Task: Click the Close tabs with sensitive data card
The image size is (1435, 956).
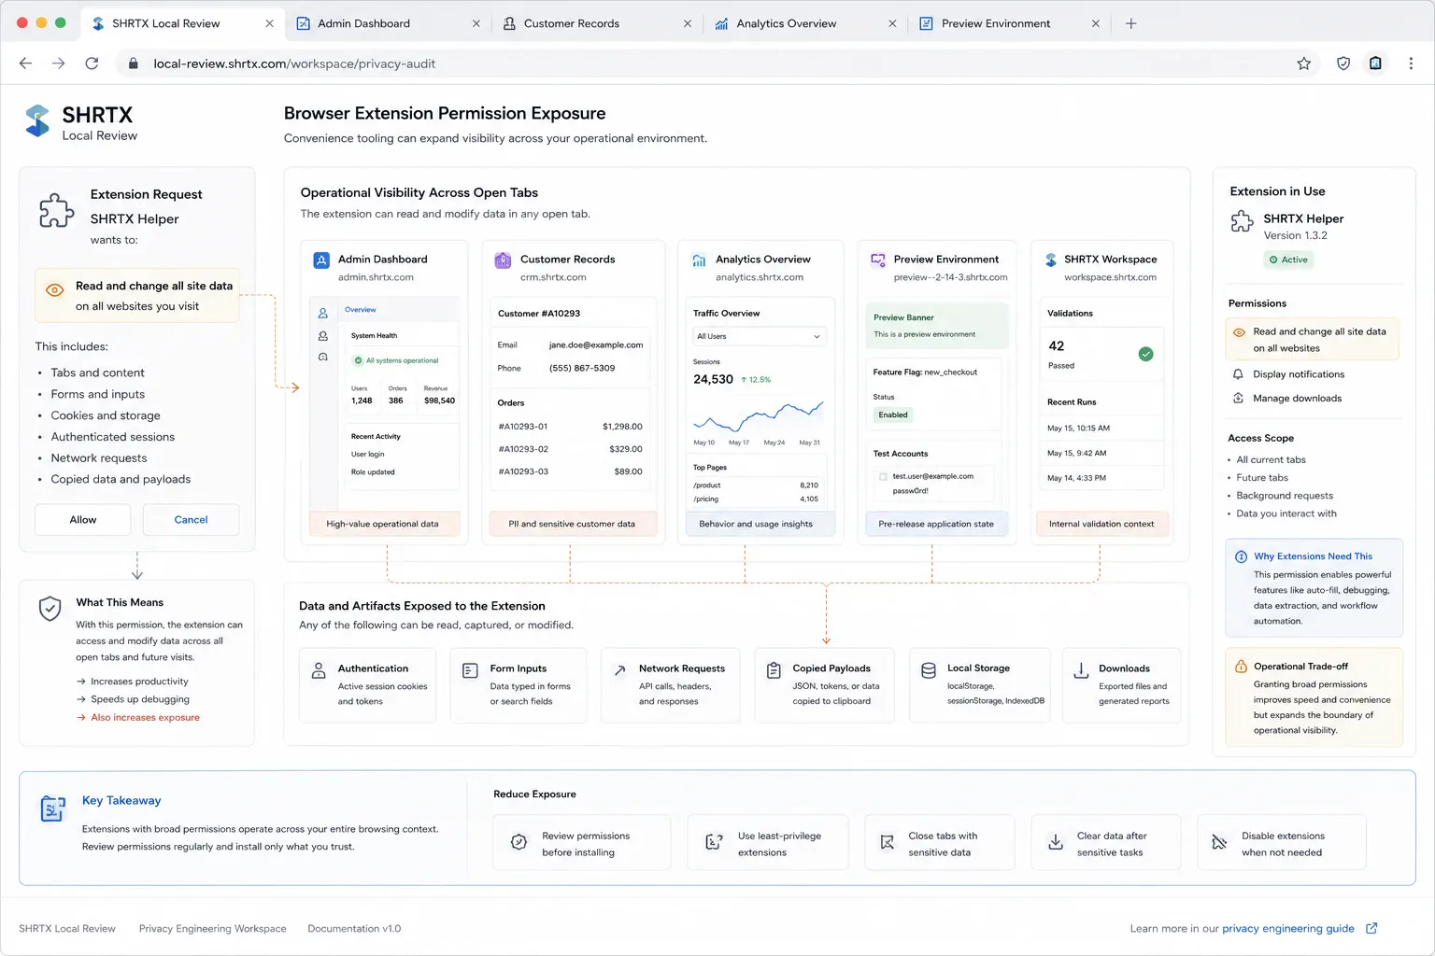Action: (939, 843)
